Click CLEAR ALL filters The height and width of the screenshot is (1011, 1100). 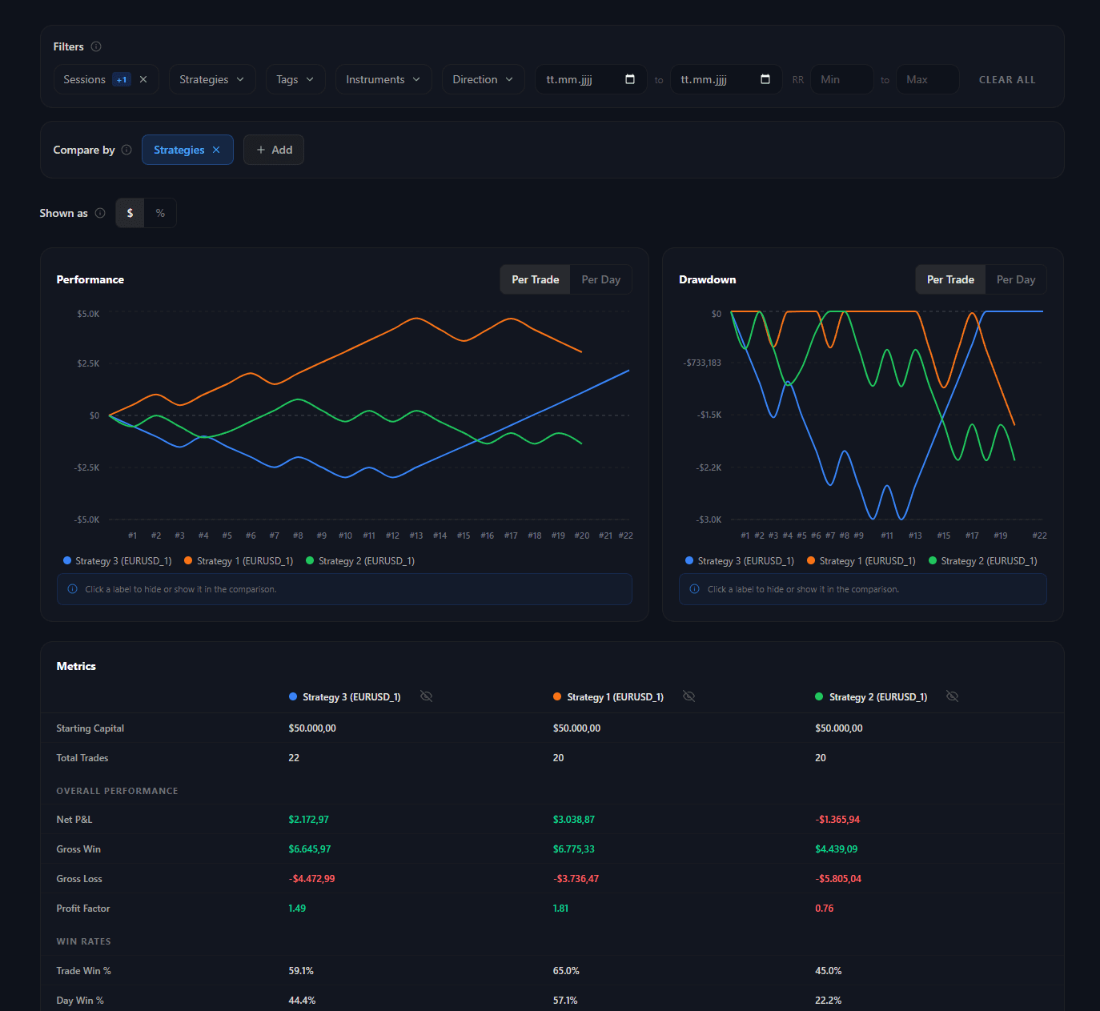(x=1007, y=80)
